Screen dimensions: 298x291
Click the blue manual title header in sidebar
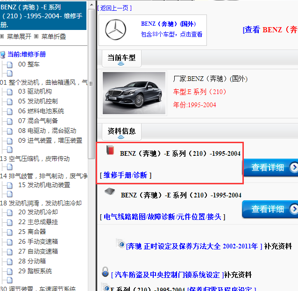43,16
